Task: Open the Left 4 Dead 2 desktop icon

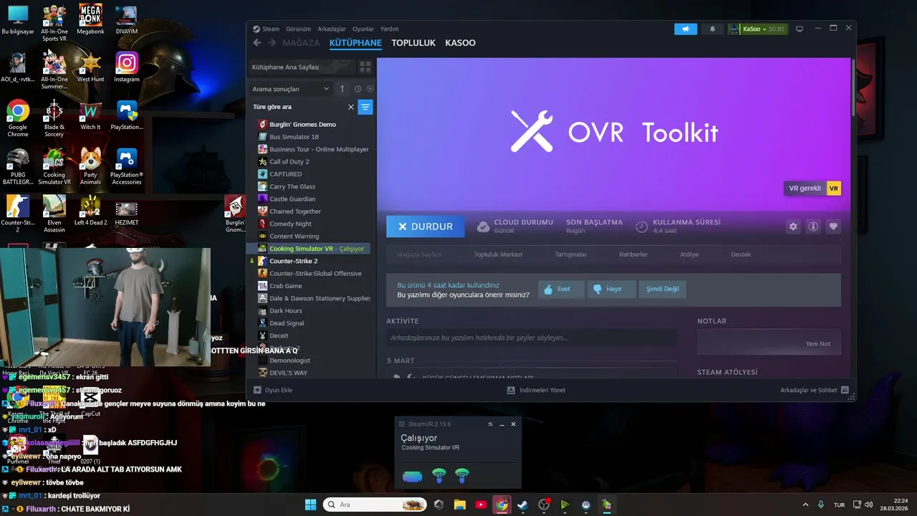Action: [90, 211]
